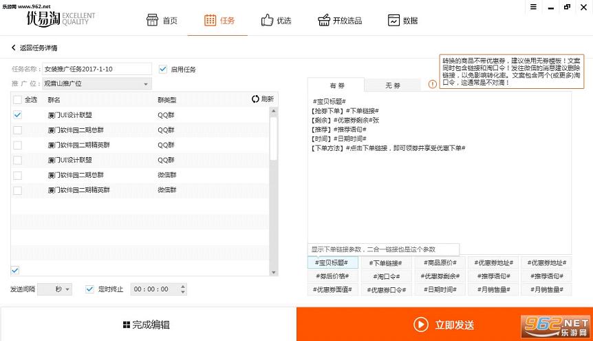Decrease the 定时终止 time with down arrow

tap(183, 292)
